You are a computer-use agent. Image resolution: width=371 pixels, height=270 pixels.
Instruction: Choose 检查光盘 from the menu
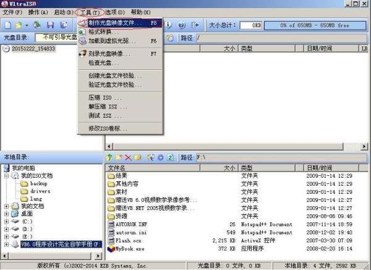pos(121,63)
